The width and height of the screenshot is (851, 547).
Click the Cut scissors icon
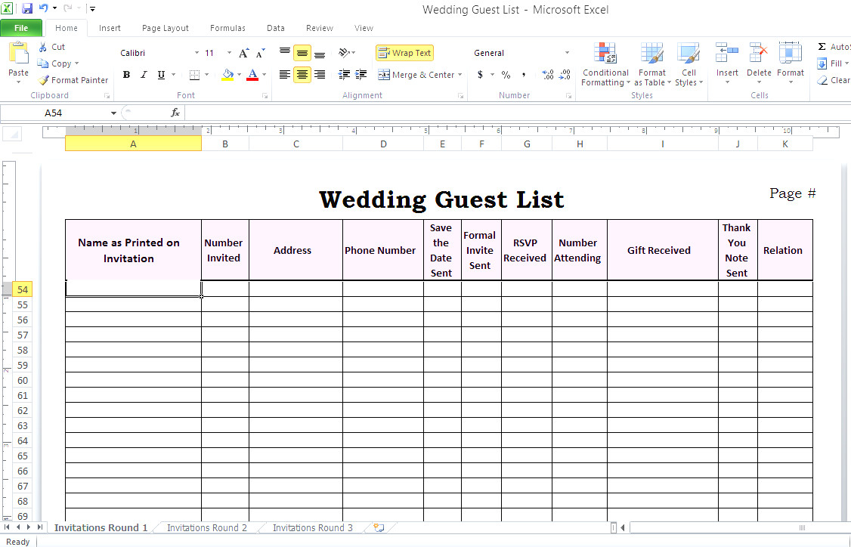click(44, 47)
